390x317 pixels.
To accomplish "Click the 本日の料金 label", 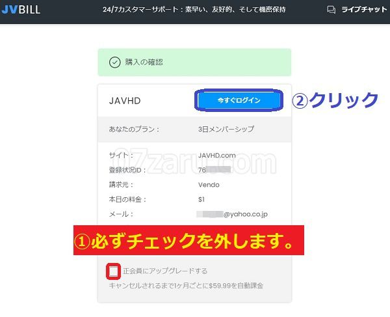I will (127, 199).
